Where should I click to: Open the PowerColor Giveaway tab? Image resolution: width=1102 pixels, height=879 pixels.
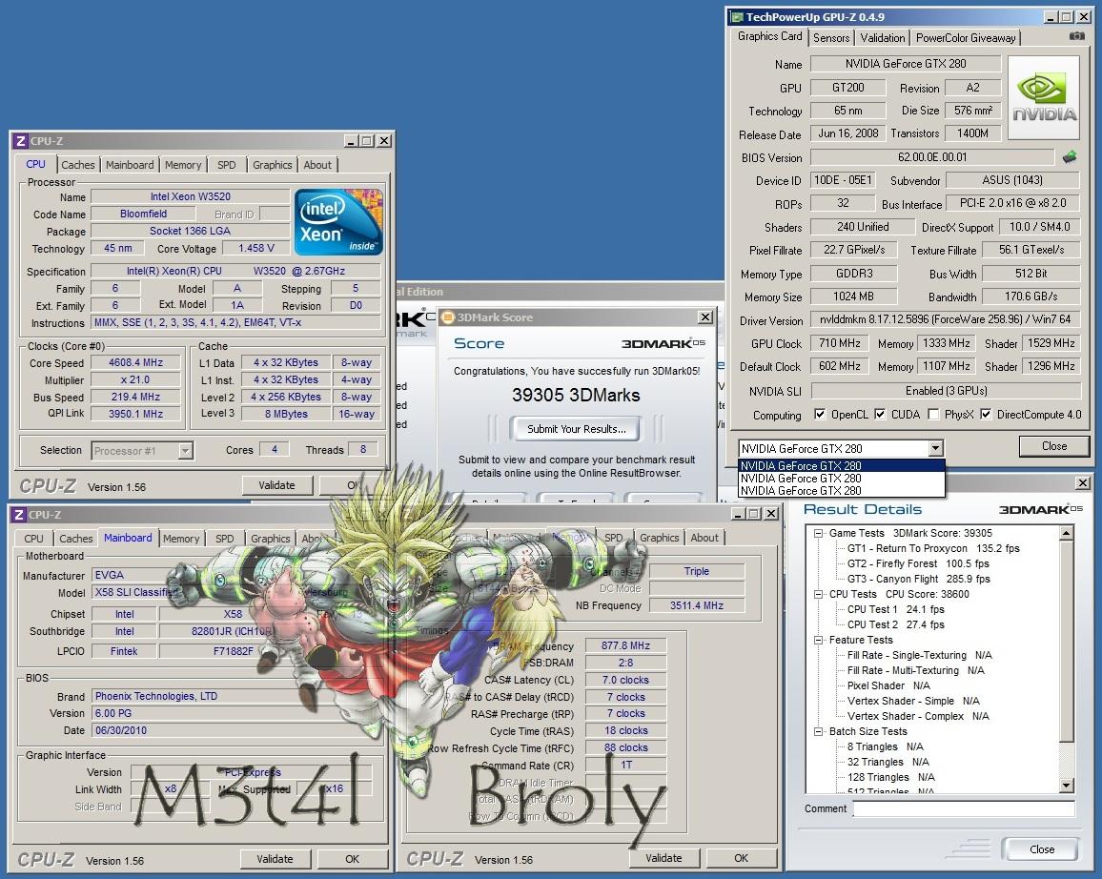pyautogui.click(x=965, y=38)
